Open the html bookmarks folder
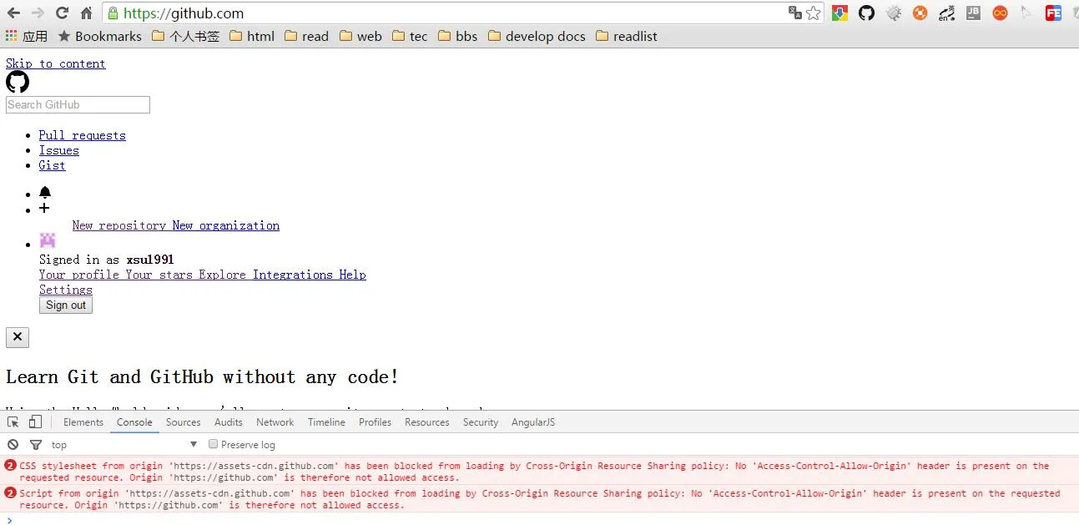1079x525 pixels. [x=252, y=36]
